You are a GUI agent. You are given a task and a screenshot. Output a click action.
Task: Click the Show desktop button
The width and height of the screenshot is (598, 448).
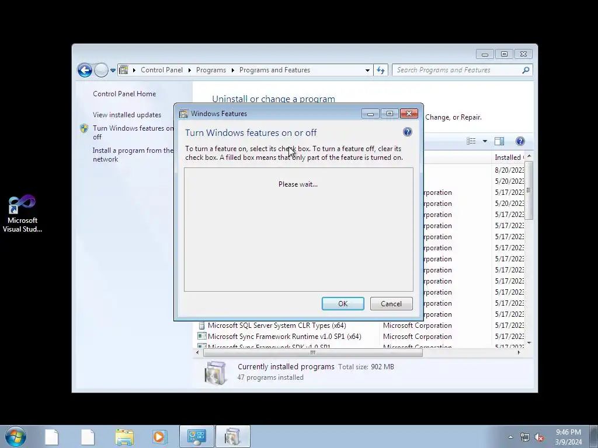594,436
